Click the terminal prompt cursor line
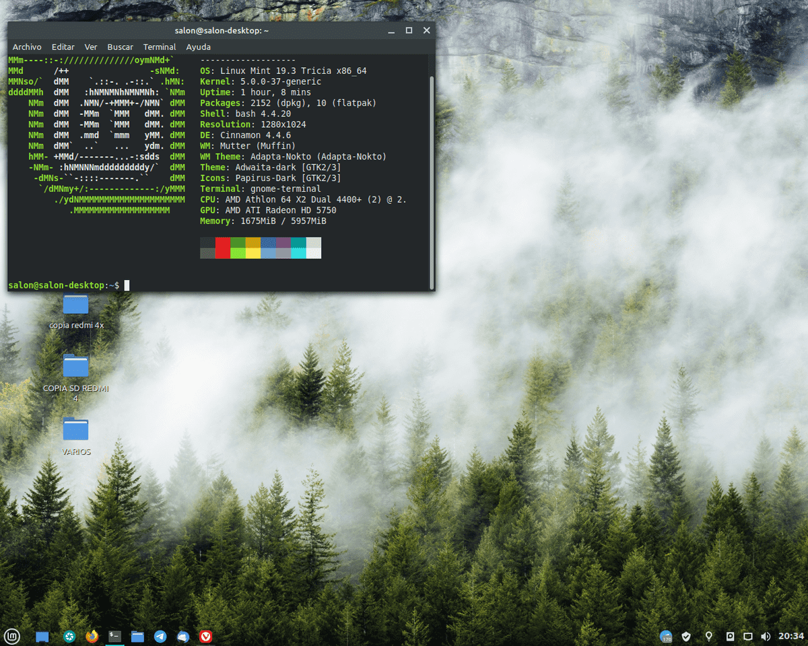 pos(69,285)
